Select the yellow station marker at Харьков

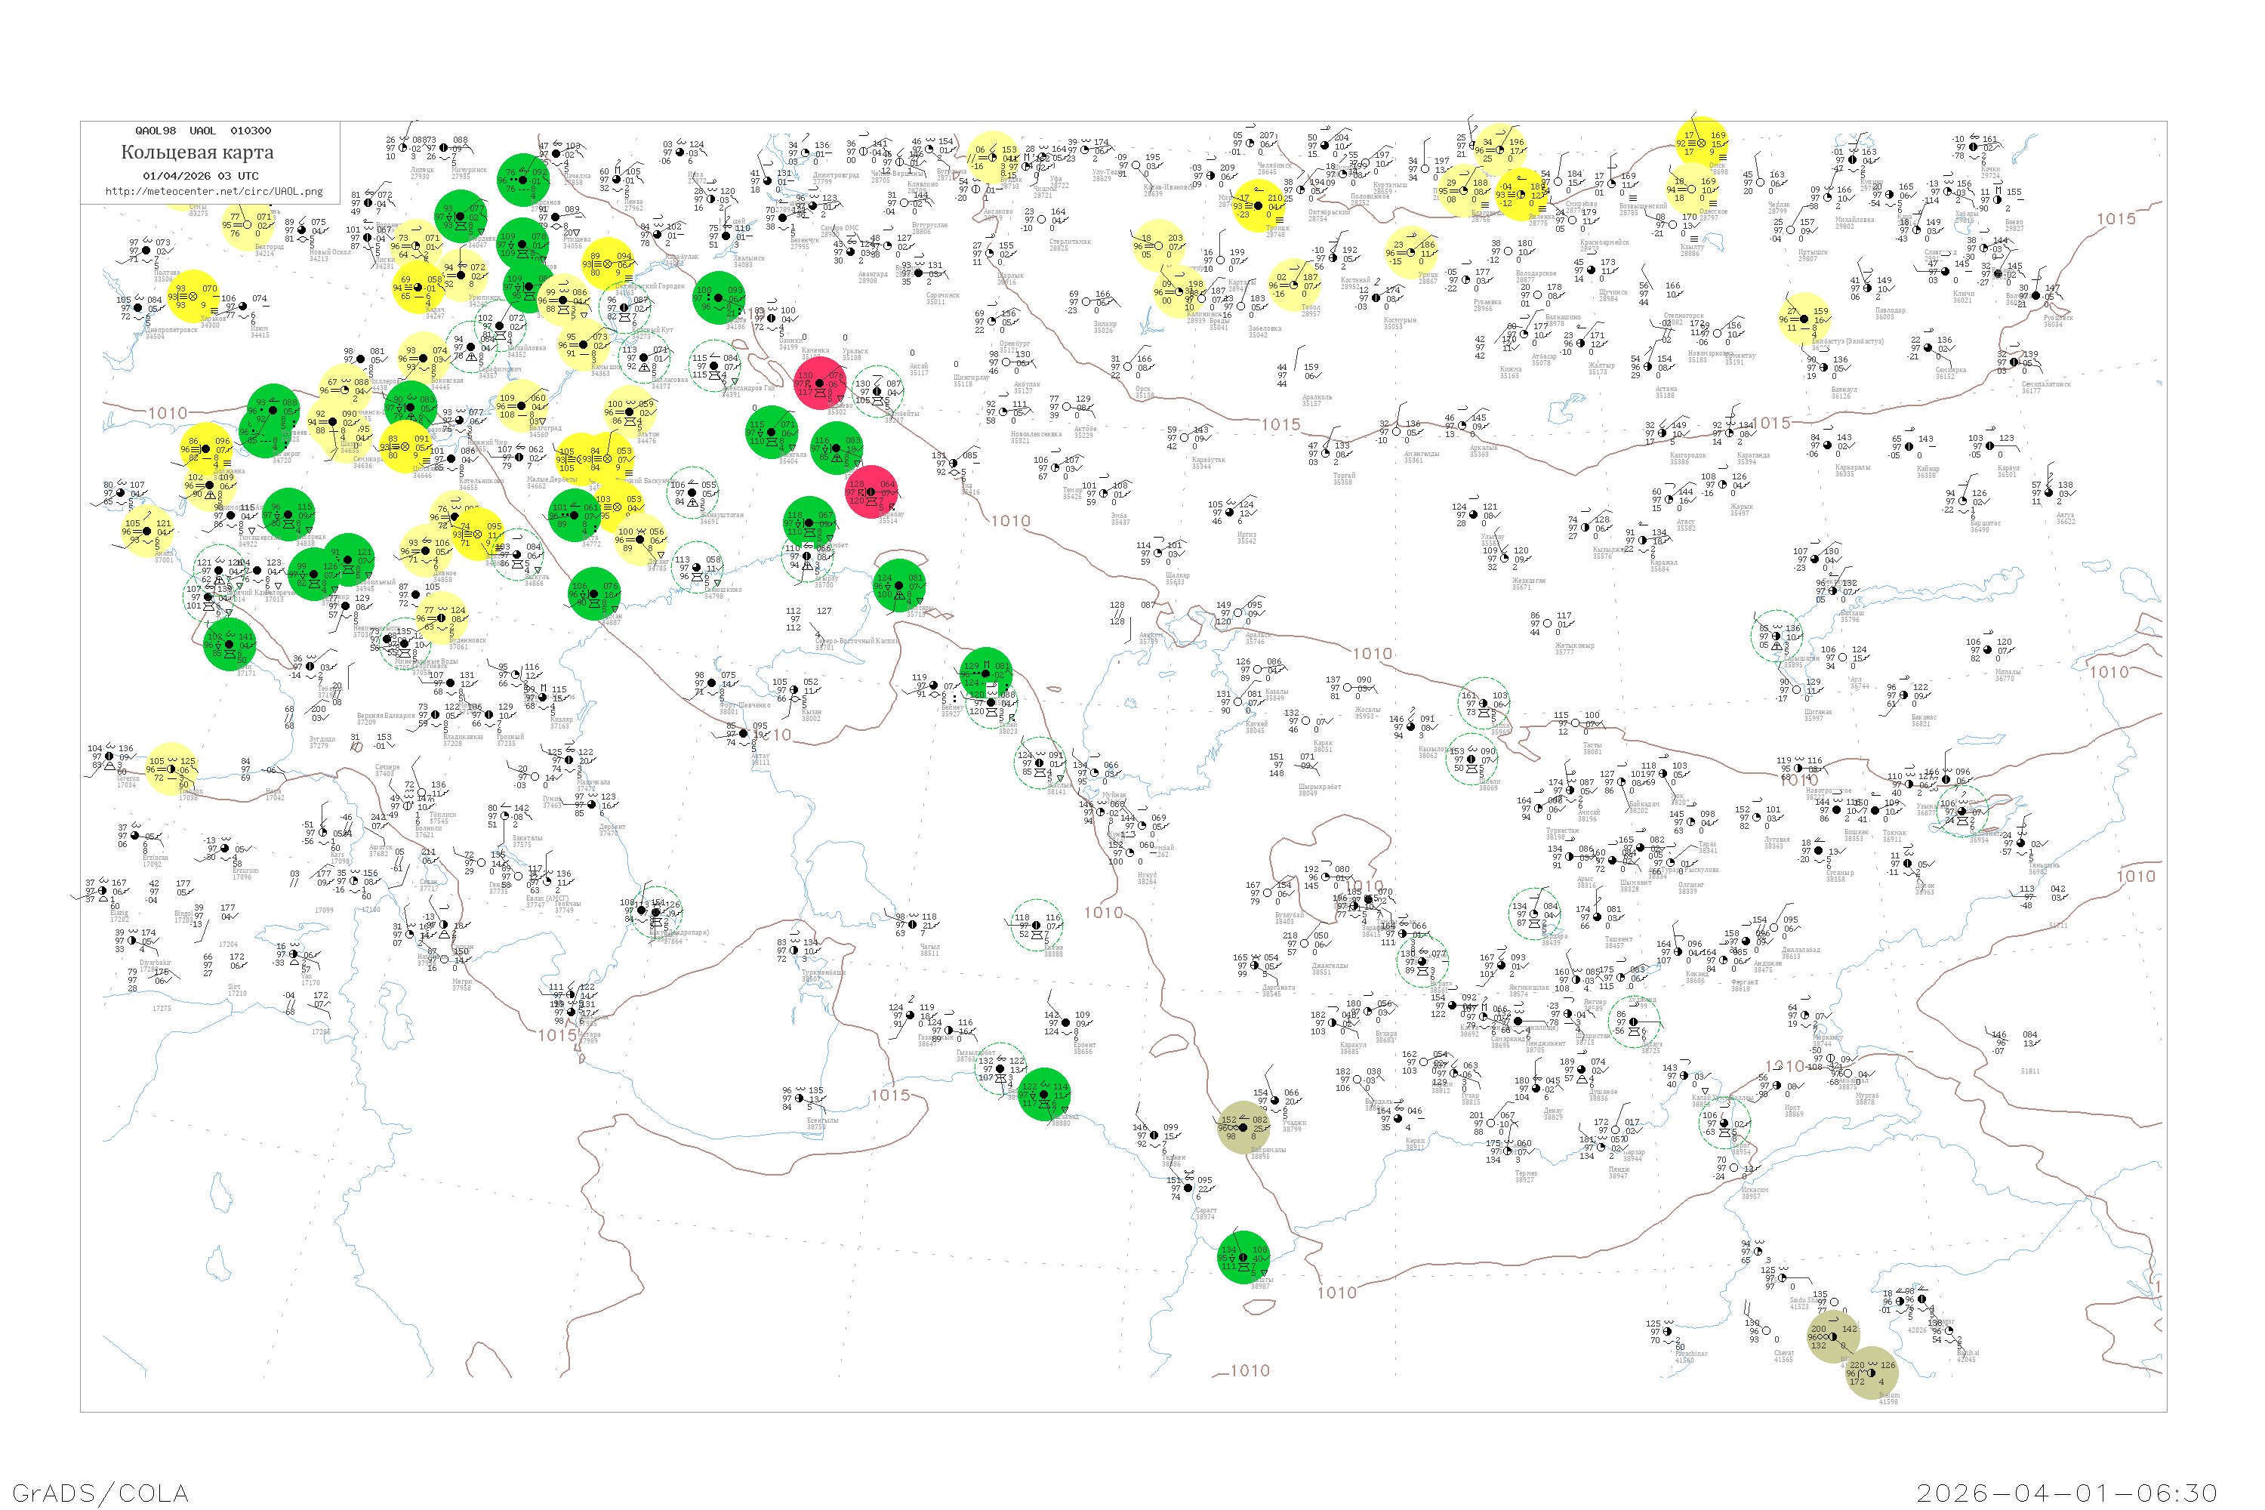click(193, 297)
